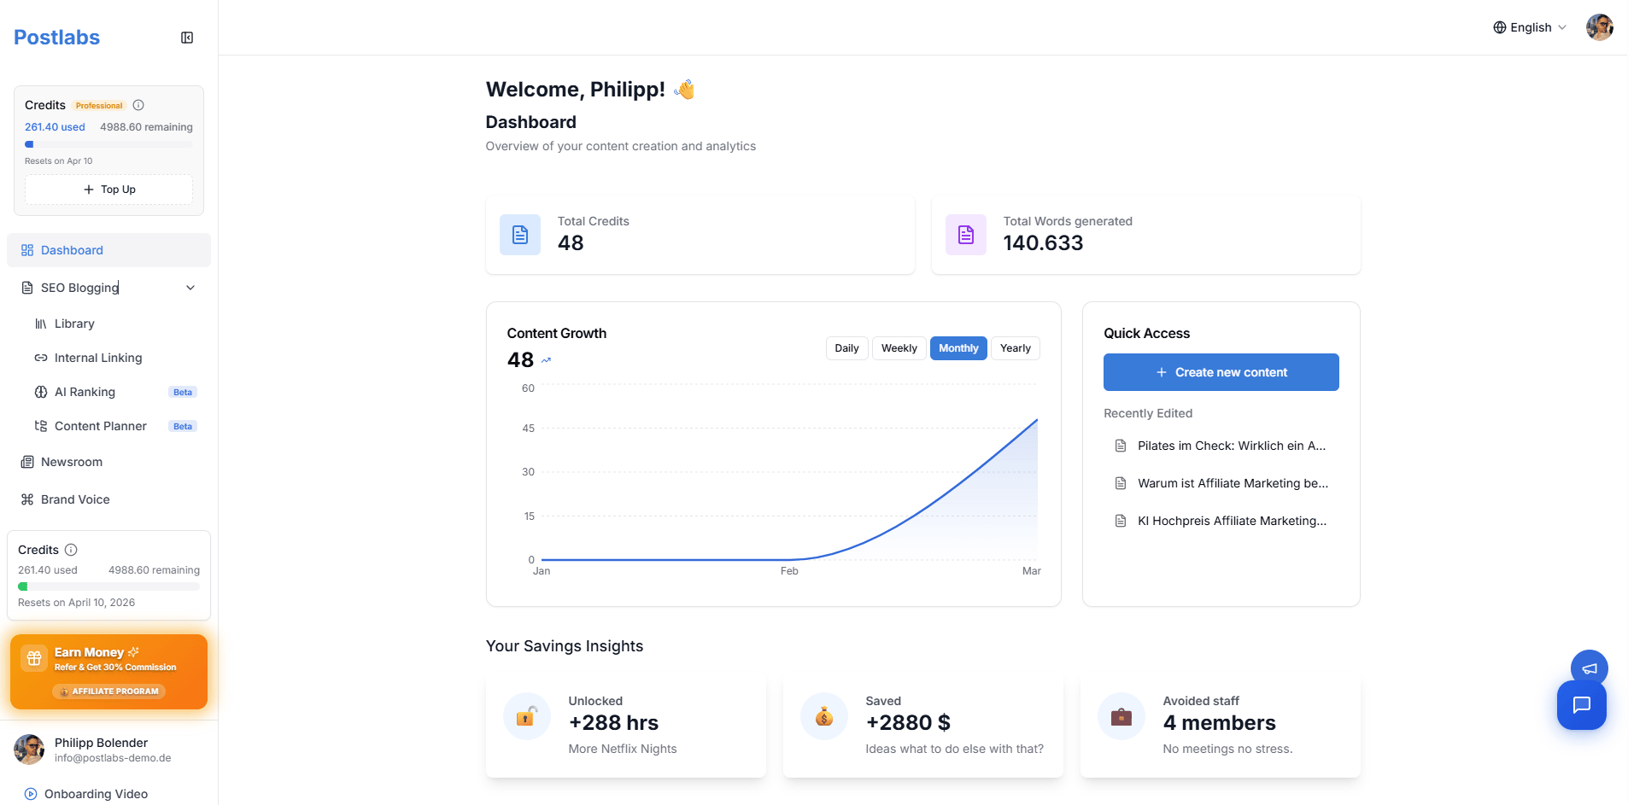Click the credits usage progress bar
Viewport: 1628px width, 805px height.
pos(108,144)
